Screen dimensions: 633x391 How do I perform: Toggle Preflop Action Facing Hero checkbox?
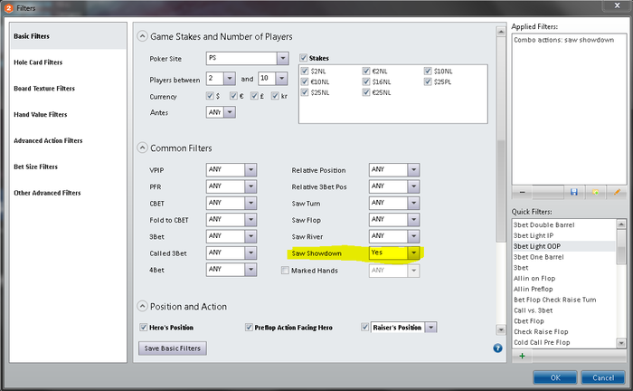pos(249,327)
